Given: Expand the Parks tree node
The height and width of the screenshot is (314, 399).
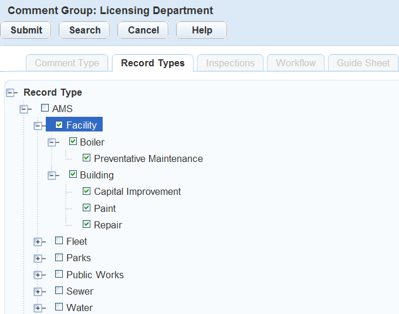Looking at the screenshot, I should (x=38, y=258).
